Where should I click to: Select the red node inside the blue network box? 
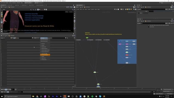(x=127, y=55)
